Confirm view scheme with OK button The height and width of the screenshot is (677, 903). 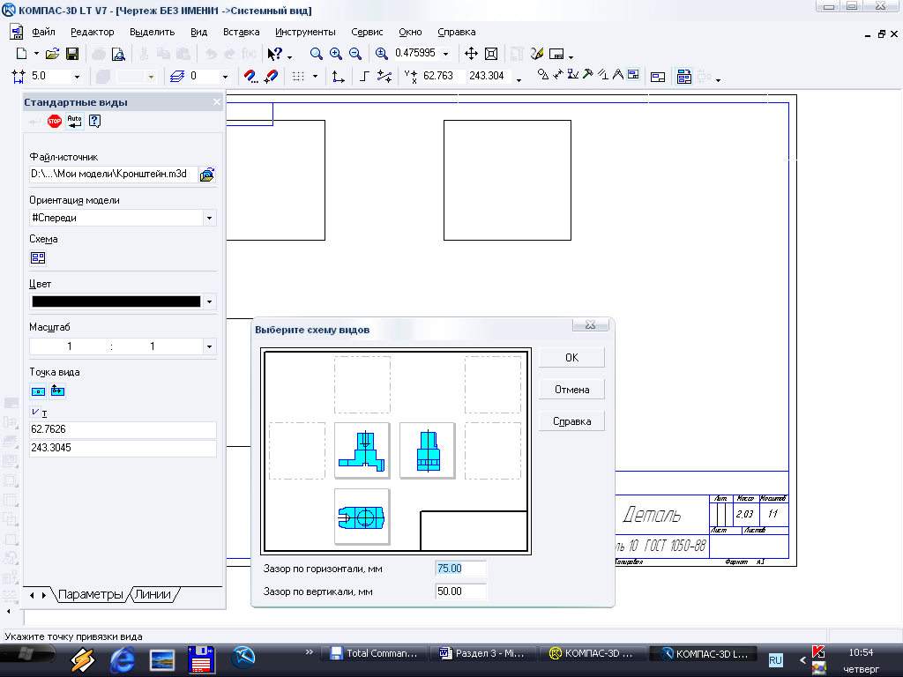pos(571,358)
